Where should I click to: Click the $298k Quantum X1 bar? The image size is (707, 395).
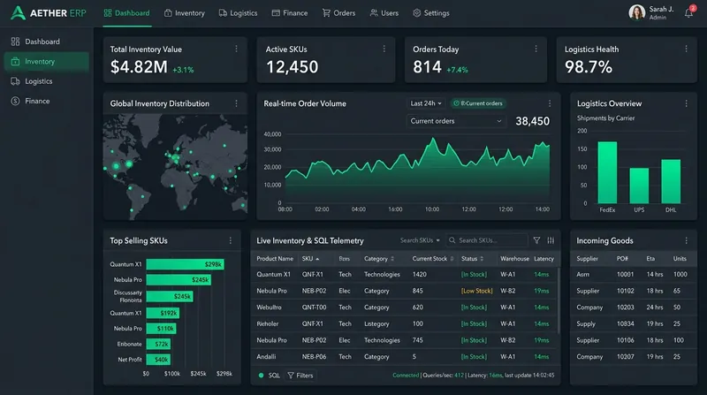coord(185,264)
